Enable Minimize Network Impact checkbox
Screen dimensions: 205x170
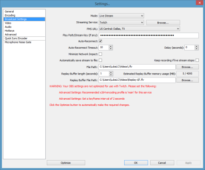(x=100, y=54)
